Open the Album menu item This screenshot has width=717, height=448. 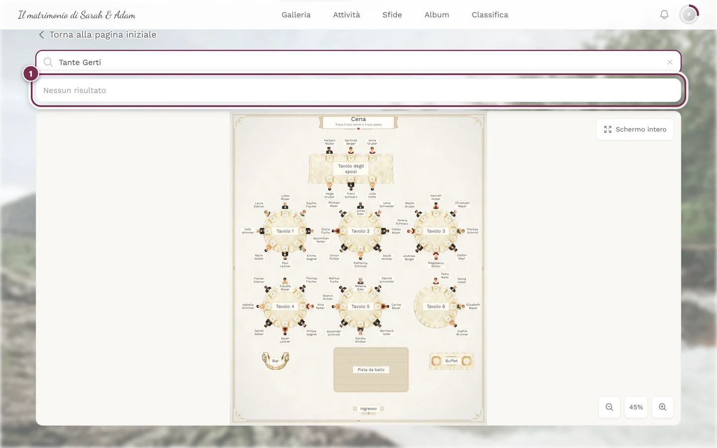[437, 15]
